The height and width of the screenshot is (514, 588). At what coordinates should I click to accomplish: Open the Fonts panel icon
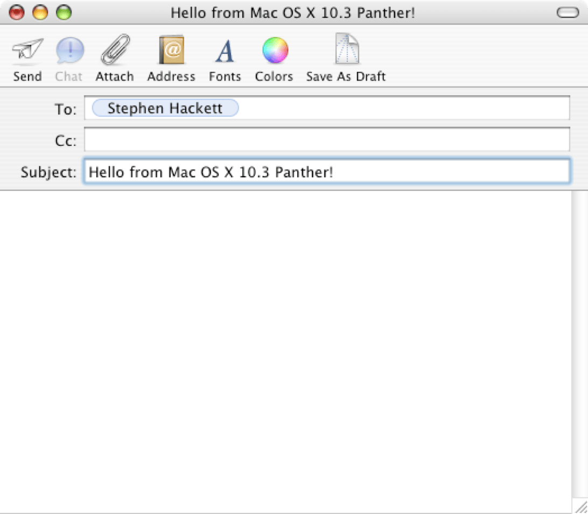pyautogui.click(x=225, y=51)
